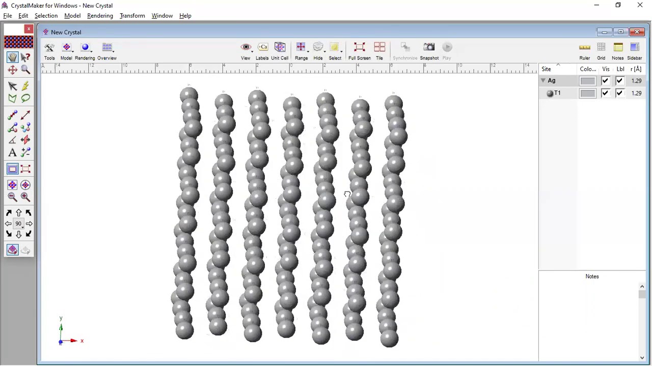Uncheck label checkbox for T1
652x366 pixels.
[619, 93]
